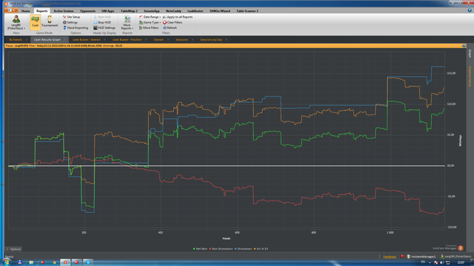Switch to Tournament game mode
The width and height of the screenshot is (474, 266).
click(49, 22)
